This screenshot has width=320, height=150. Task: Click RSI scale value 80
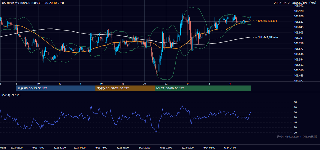(295, 102)
